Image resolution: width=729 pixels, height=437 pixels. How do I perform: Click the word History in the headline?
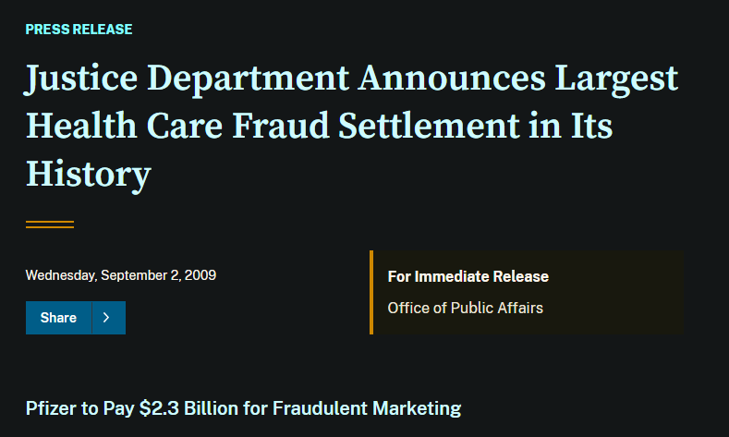[88, 173]
